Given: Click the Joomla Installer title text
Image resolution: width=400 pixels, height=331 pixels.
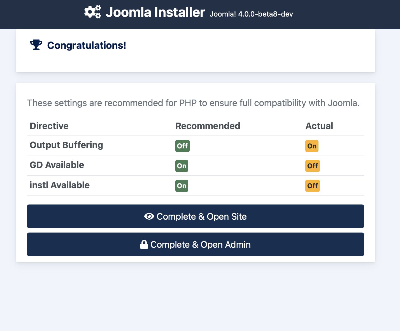Looking at the screenshot, I should point(155,12).
